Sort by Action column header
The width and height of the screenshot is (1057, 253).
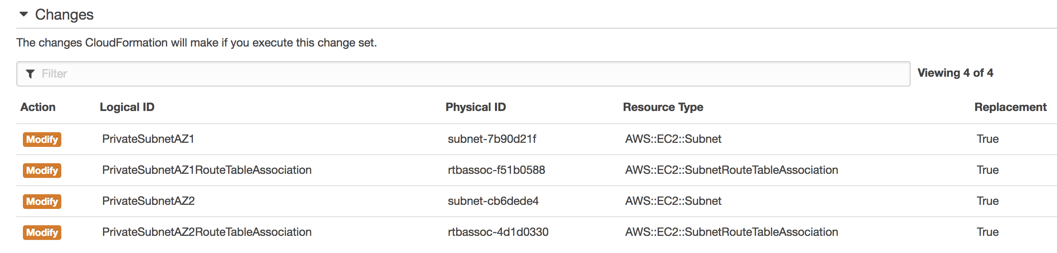38,107
